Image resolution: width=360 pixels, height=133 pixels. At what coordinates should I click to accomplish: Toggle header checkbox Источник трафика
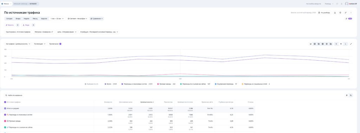(5, 102)
